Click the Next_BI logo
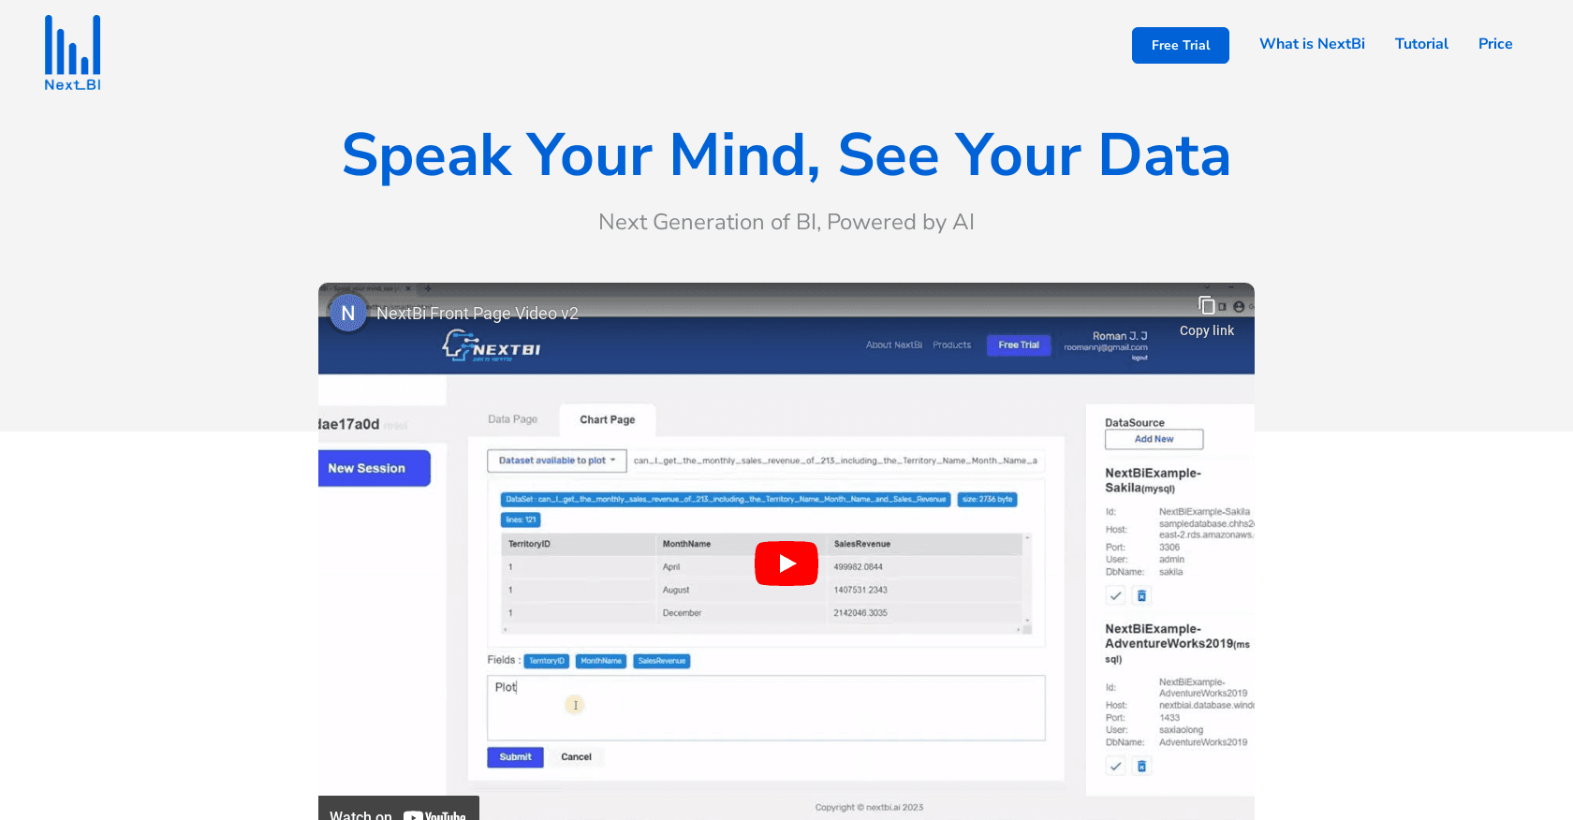 pyautogui.click(x=73, y=53)
